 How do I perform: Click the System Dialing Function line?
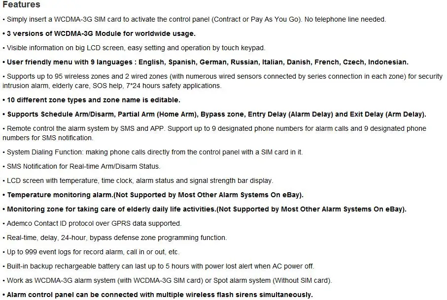coord(152,152)
